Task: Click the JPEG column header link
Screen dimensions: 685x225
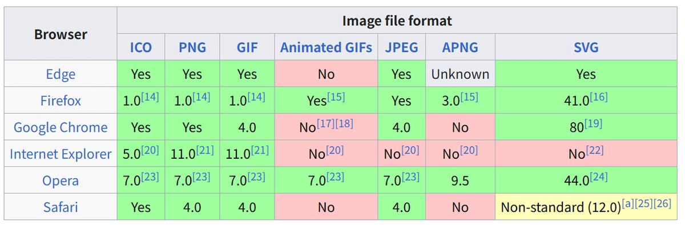Action: click(401, 47)
